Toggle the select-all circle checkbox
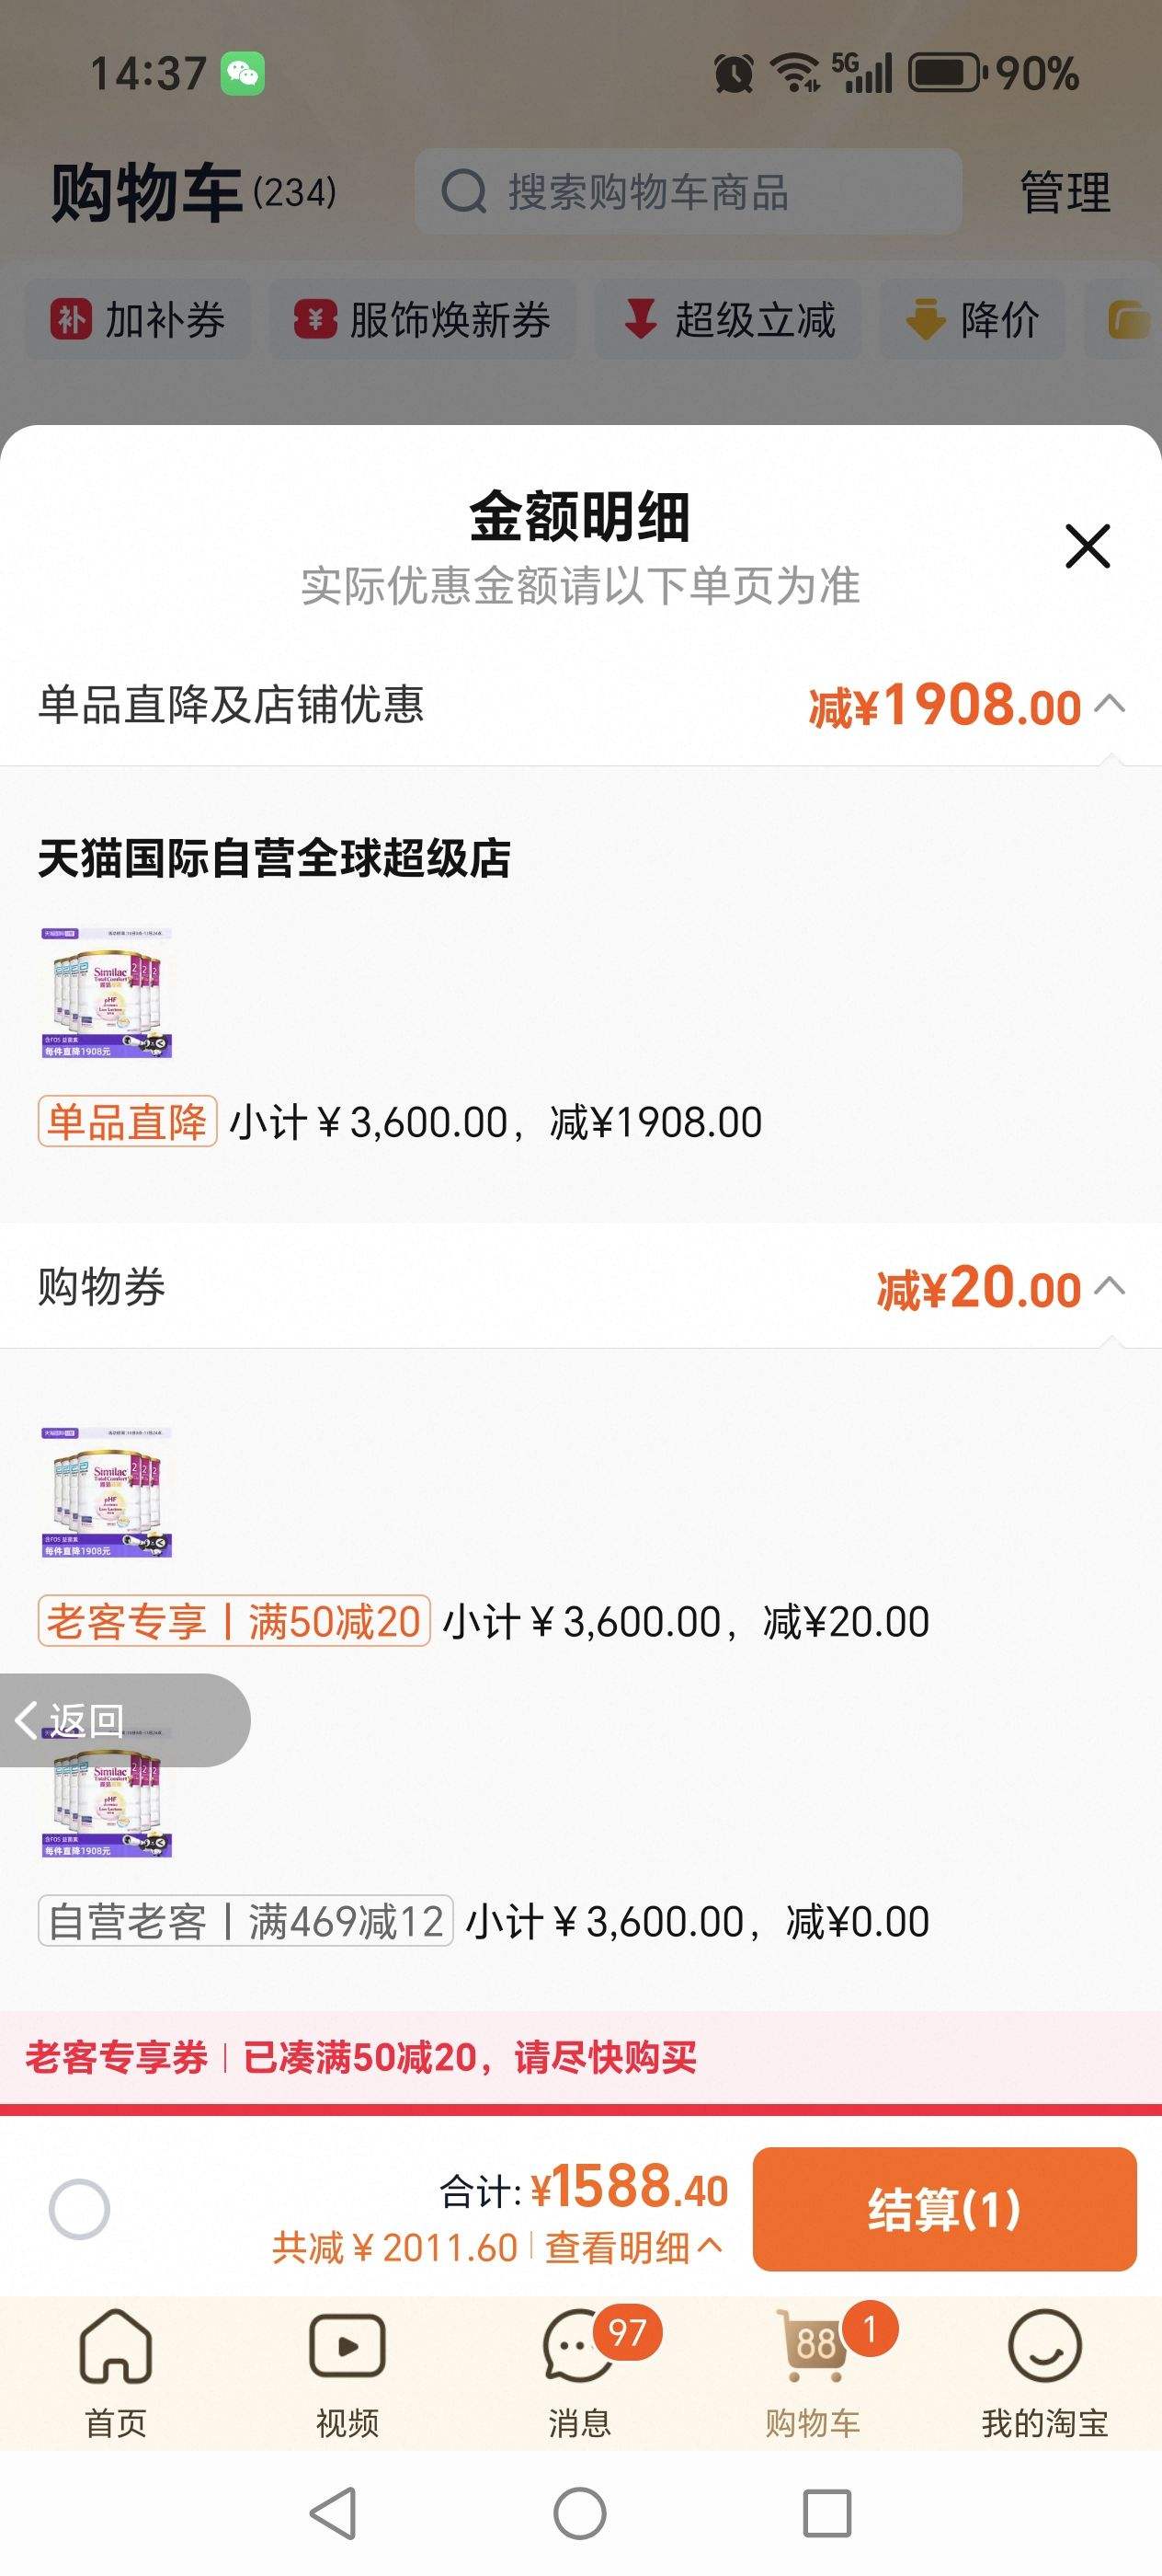 click(x=79, y=2209)
